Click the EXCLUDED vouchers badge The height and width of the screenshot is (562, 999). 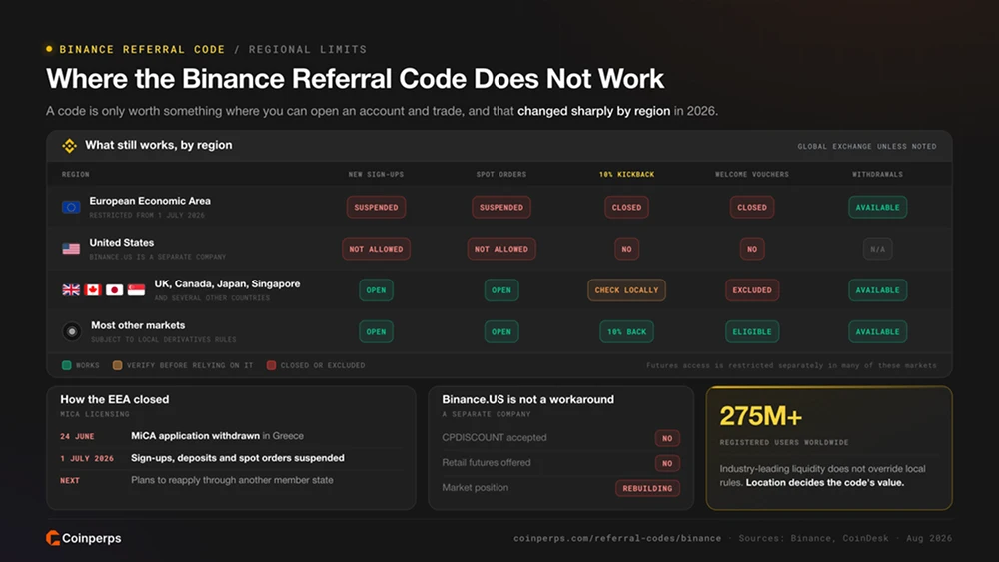click(x=752, y=290)
